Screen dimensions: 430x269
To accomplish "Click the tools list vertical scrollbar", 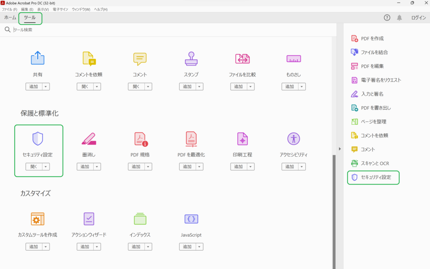I will point(334,211).
